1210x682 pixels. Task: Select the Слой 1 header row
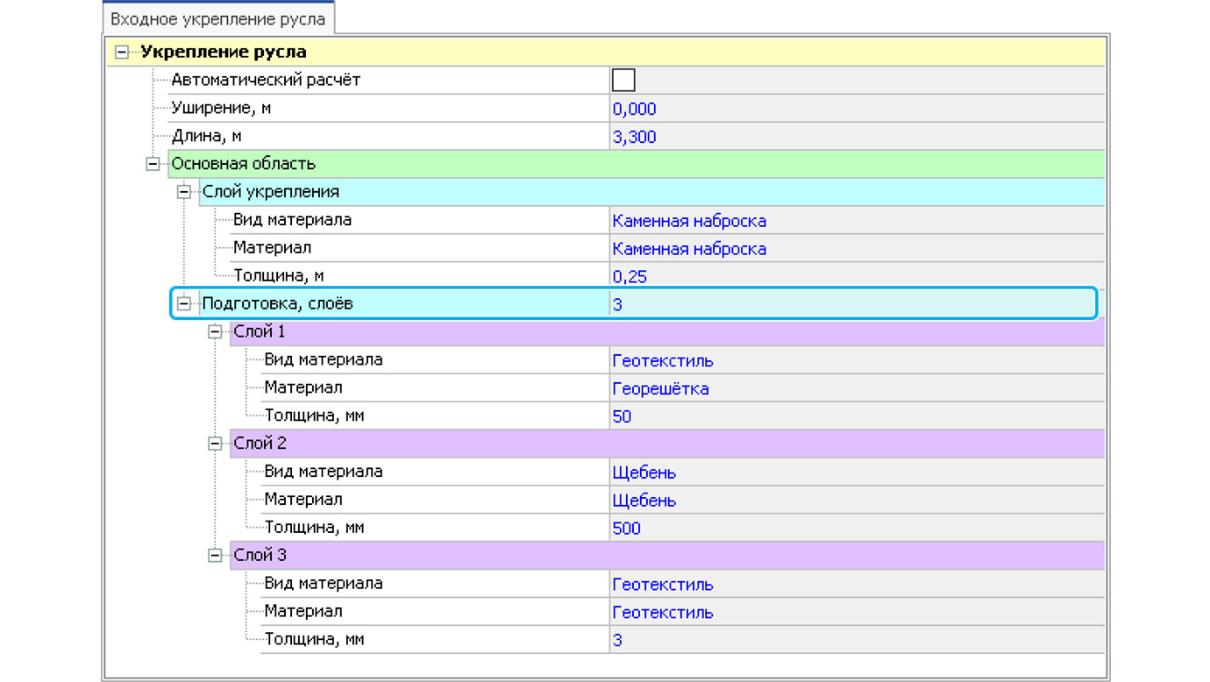(x=667, y=332)
